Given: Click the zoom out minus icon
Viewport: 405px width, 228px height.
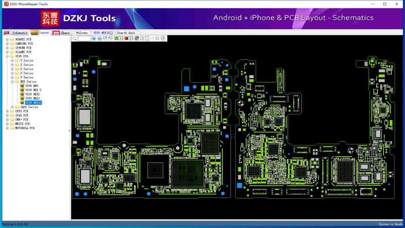Looking at the screenshot, I should 100,39.
